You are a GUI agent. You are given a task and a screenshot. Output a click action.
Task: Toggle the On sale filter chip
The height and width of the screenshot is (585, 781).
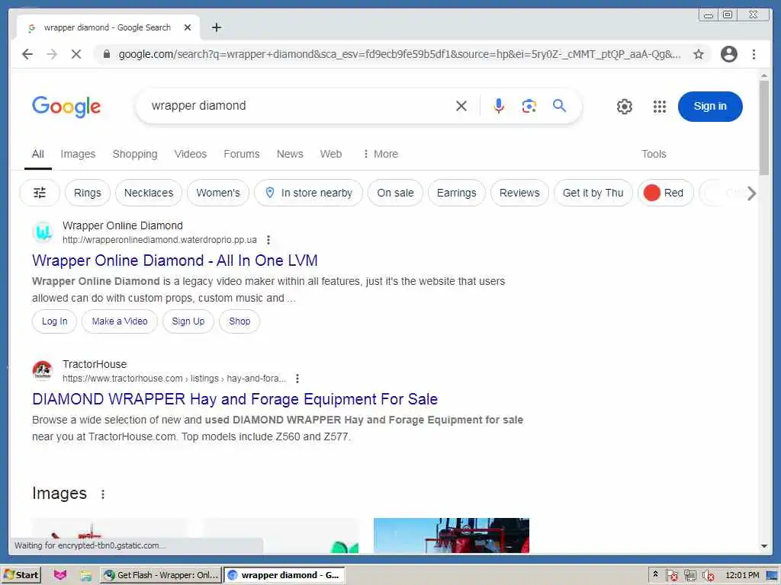pyautogui.click(x=395, y=193)
